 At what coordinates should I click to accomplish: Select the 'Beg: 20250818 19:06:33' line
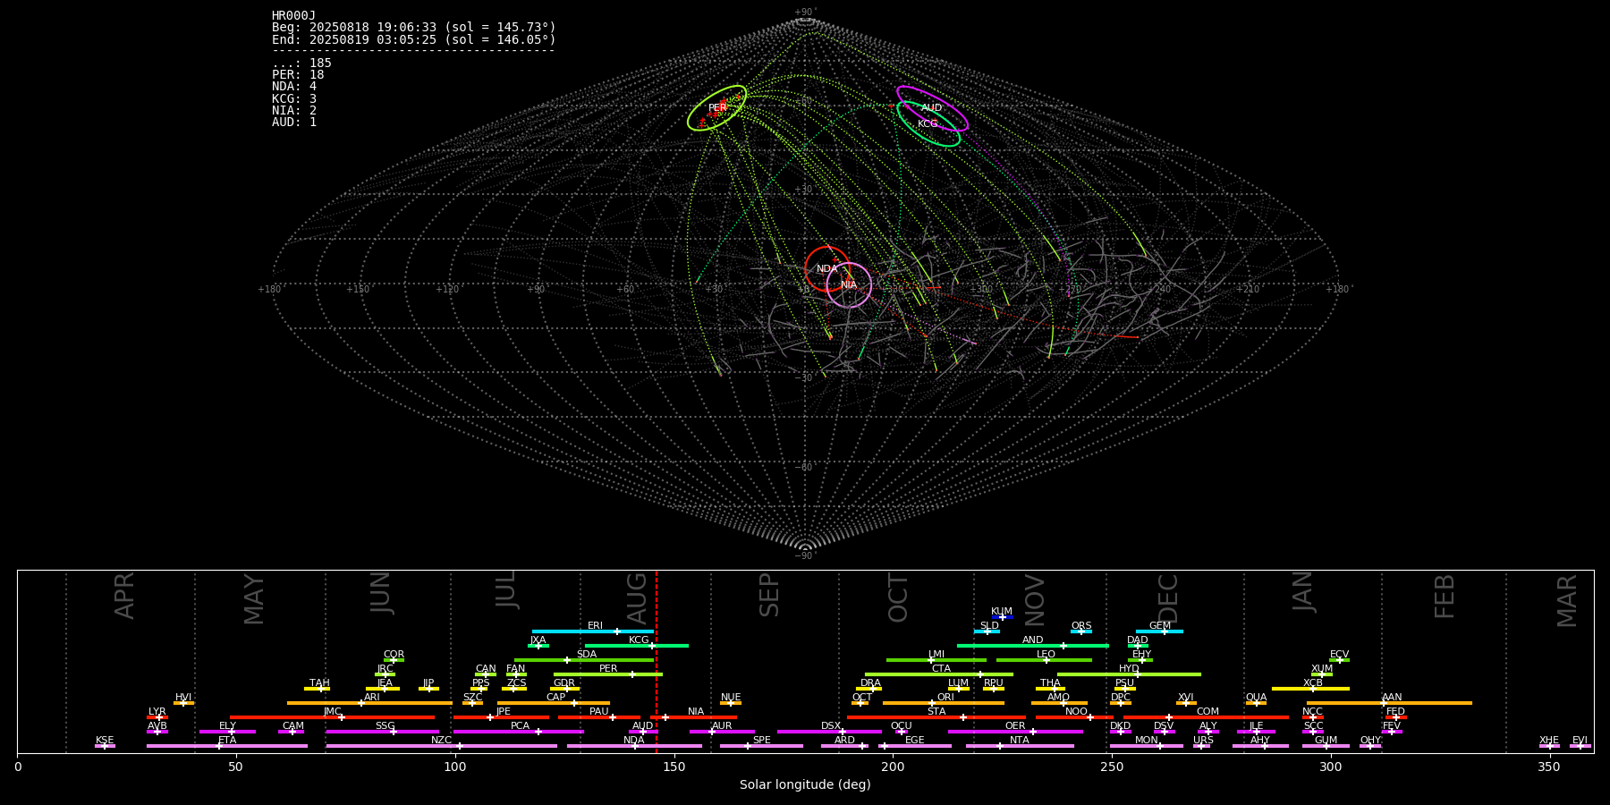(x=414, y=28)
